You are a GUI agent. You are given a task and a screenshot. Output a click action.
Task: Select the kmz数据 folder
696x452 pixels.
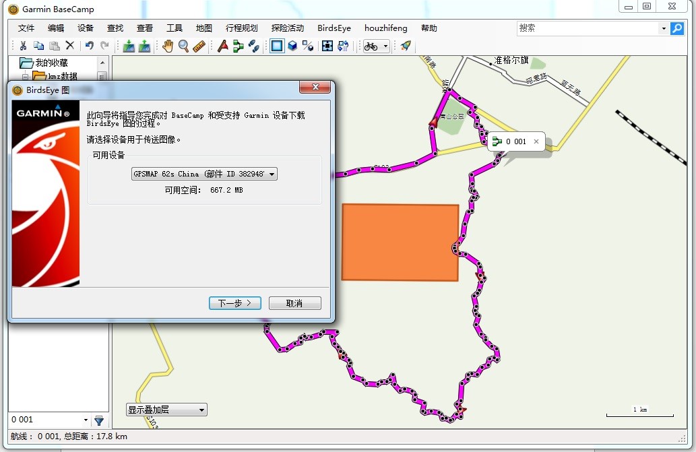click(62, 76)
